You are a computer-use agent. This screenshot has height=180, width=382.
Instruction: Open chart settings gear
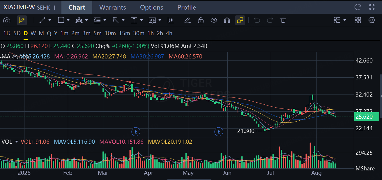click(372, 20)
